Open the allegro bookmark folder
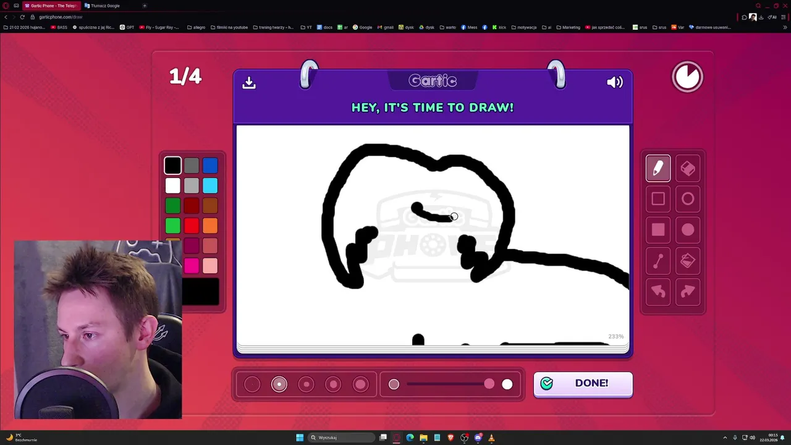Viewport: 791px width, 445px height. (x=196, y=27)
